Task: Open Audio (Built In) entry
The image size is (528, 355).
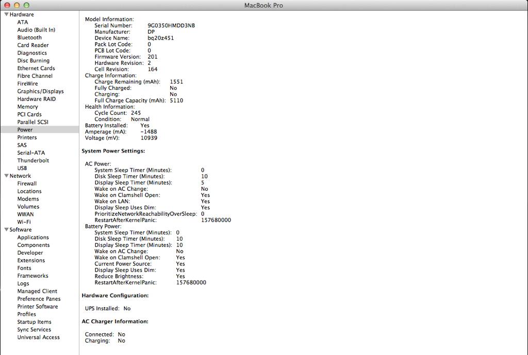Action: (36, 30)
